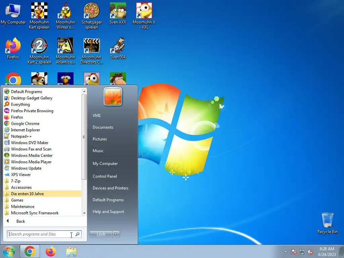The image size is (344, 258).
Task: Click the Windows Start orb
Action: click(x=9, y=251)
